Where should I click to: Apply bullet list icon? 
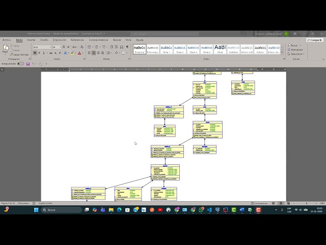coord(90,47)
